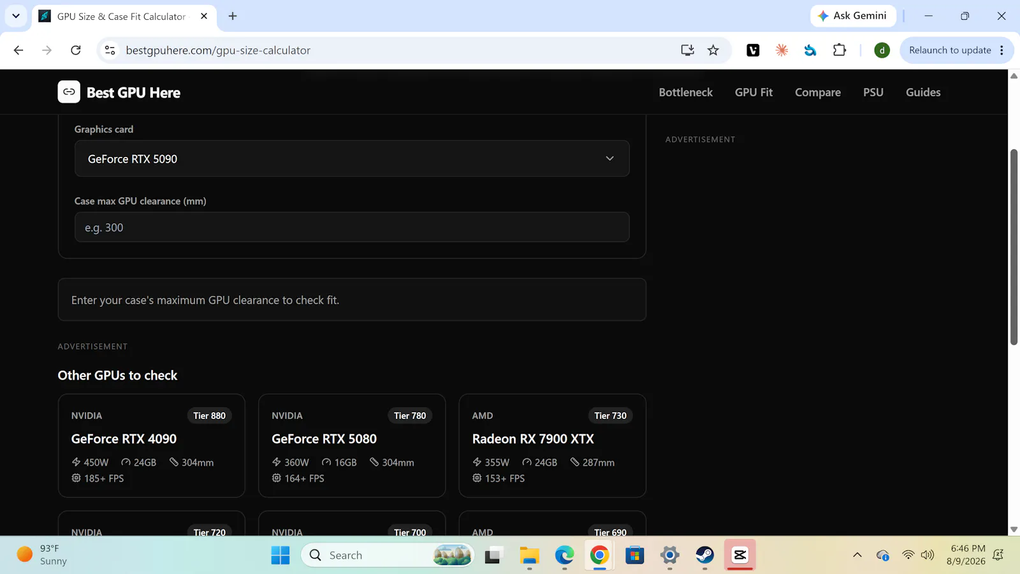This screenshot has width=1020, height=574.
Task: Open the Windows Start menu
Action: [280, 555]
